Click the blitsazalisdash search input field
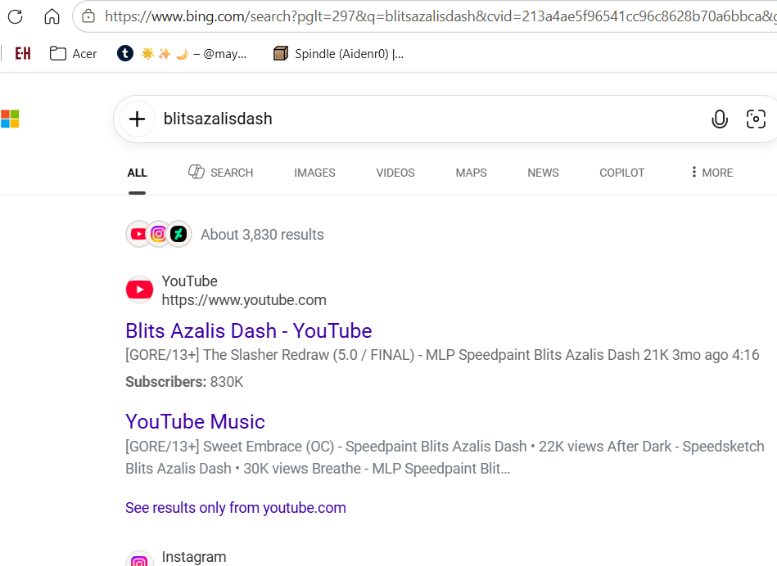Viewport: 777px width, 566px height. tap(431, 119)
